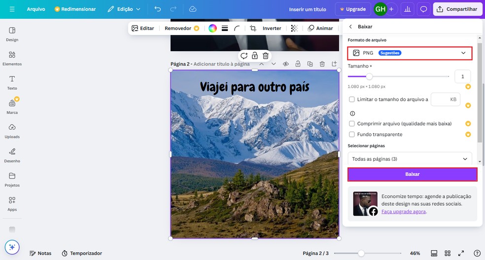This screenshot has height=260, width=485.
Task: Click the comment refresh icon above image
Action: [x=244, y=56]
